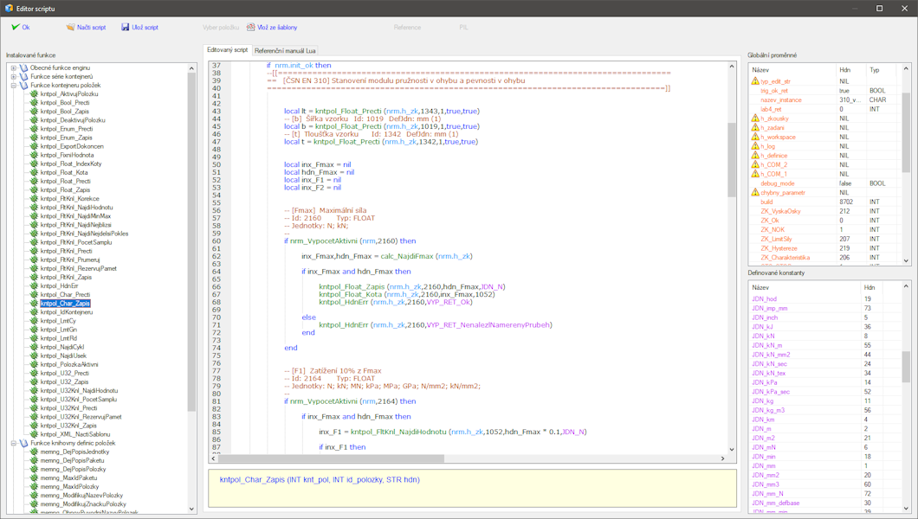Click the warning icon beside h_COM_1
The width and height of the screenshot is (918, 519).
[x=755, y=174]
